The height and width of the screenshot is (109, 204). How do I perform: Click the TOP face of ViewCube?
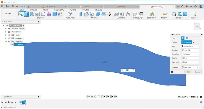(x=197, y=27)
